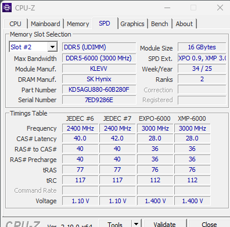Viewport: 230px width, 227px height.
Task: Click JEDEC #6 frequency 2400 MHz
Action: [80, 128]
